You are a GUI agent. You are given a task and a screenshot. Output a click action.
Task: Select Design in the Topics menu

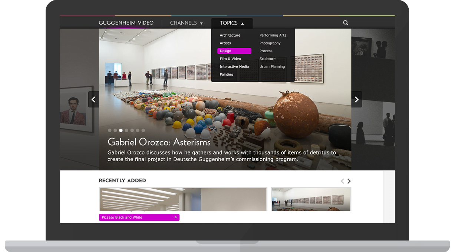pyautogui.click(x=226, y=51)
